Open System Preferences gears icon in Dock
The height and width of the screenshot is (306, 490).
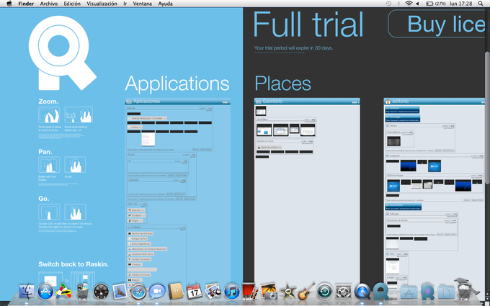point(344,292)
